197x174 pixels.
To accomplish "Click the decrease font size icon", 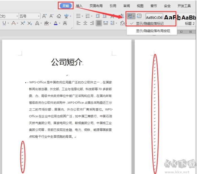I will [51, 16].
